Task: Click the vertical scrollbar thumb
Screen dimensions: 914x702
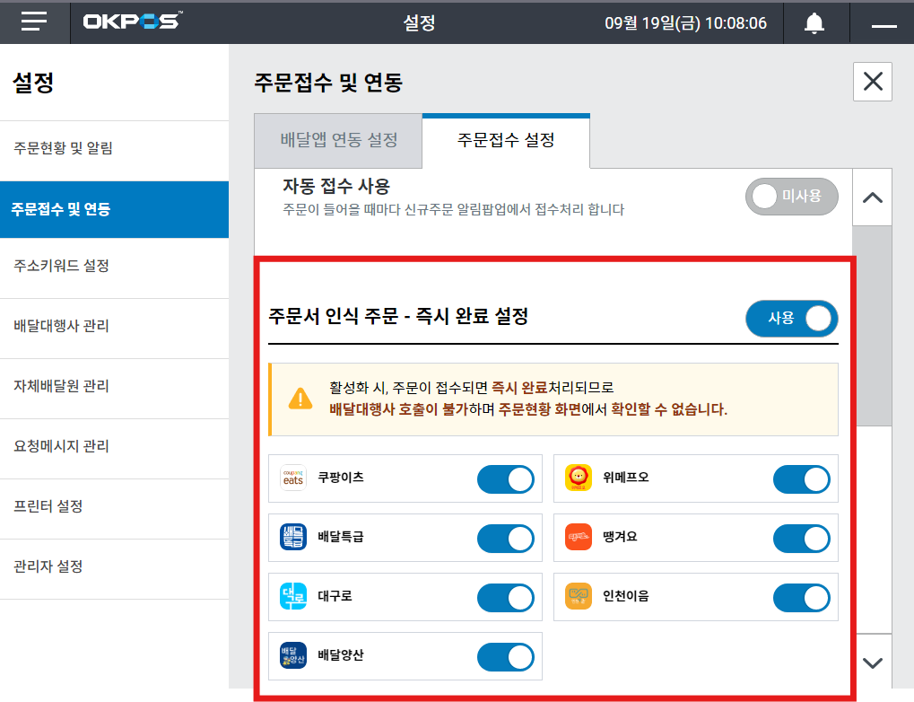Action: [872, 323]
